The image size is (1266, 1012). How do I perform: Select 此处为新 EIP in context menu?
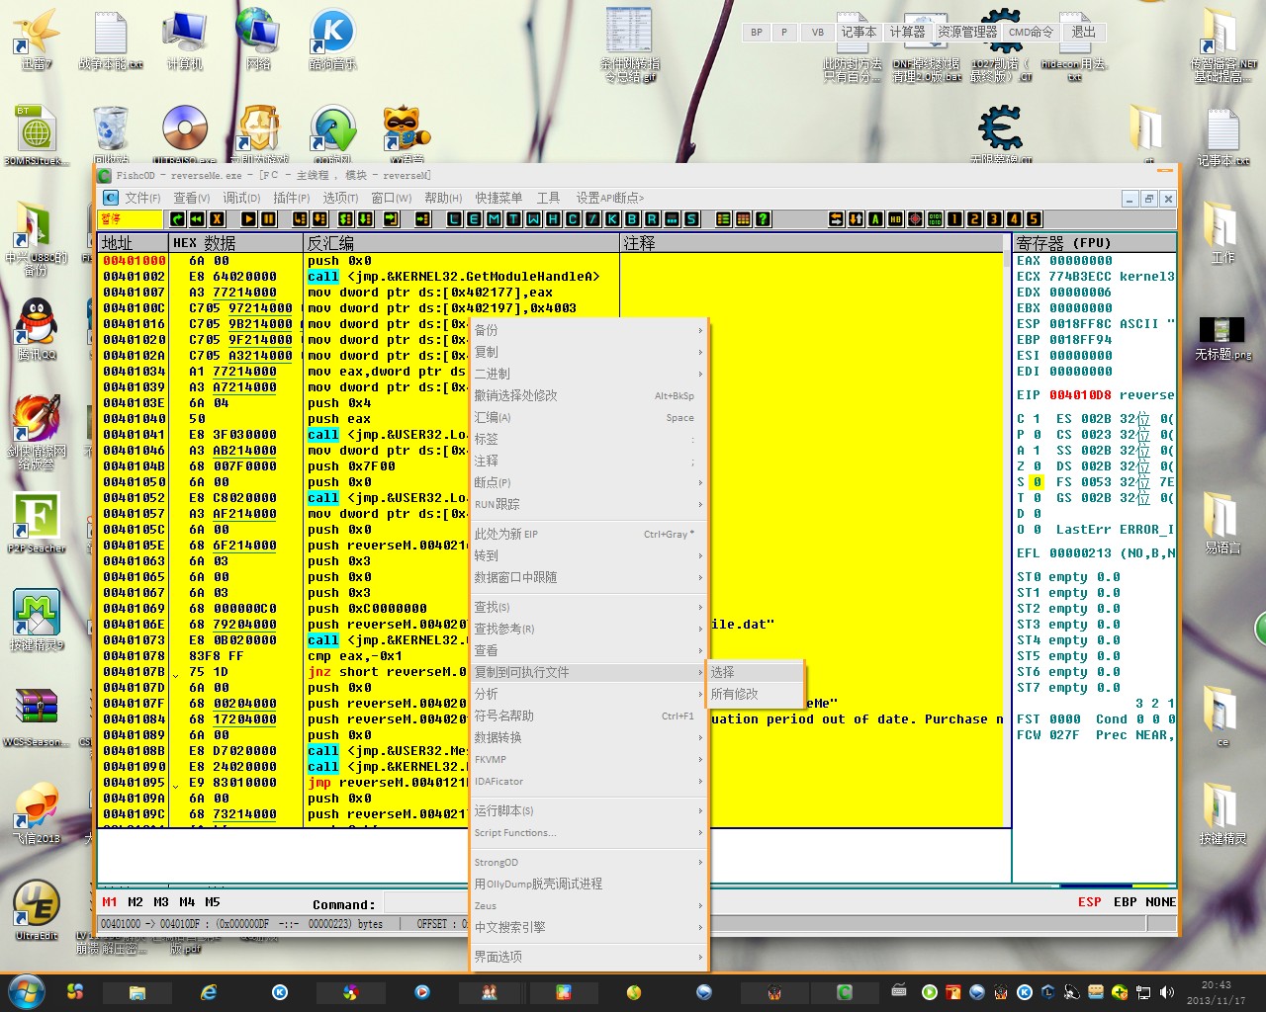pos(588,534)
